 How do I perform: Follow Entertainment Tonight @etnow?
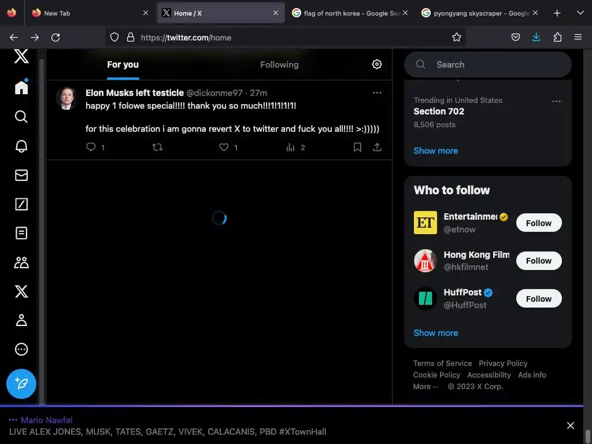[x=539, y=223]
